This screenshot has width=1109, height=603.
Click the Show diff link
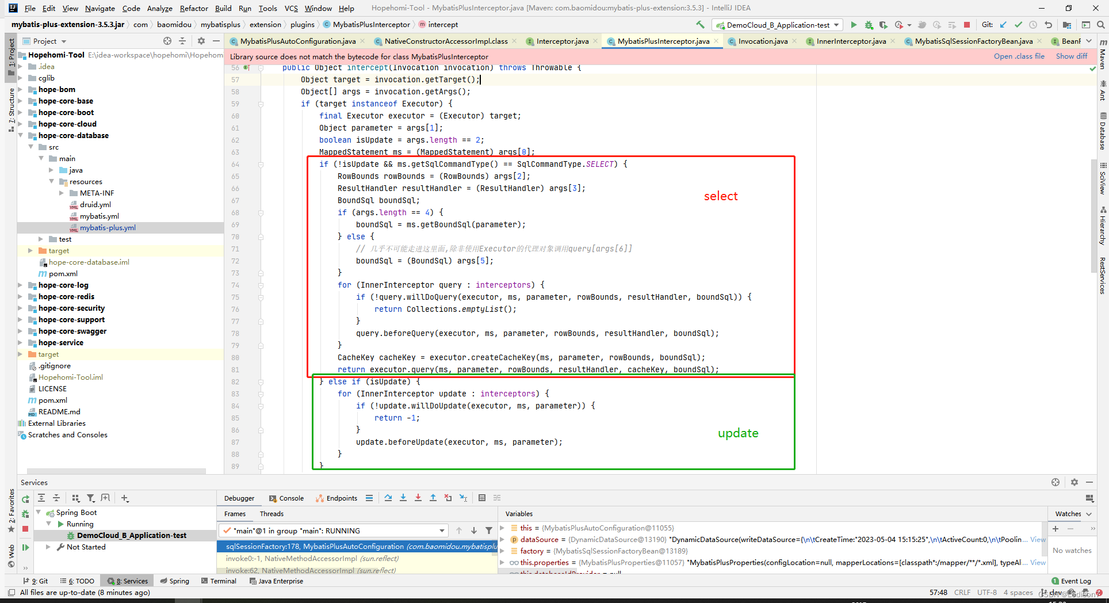point(1072,56)
